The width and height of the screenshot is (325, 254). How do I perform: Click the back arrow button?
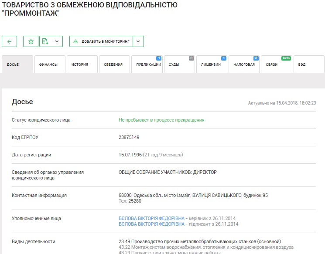coord(9,41)
